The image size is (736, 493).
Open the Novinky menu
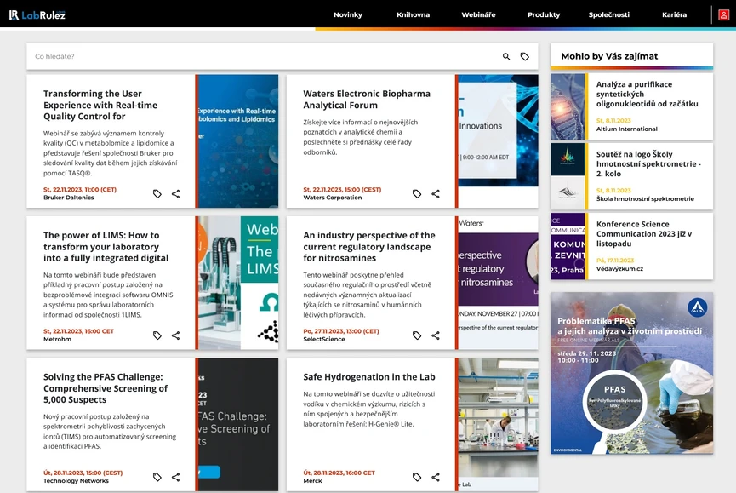pos(348,15)
